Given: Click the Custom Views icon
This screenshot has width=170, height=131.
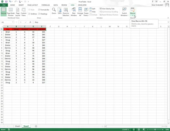Looking at the screenshot, I should [x=24, y=12].
